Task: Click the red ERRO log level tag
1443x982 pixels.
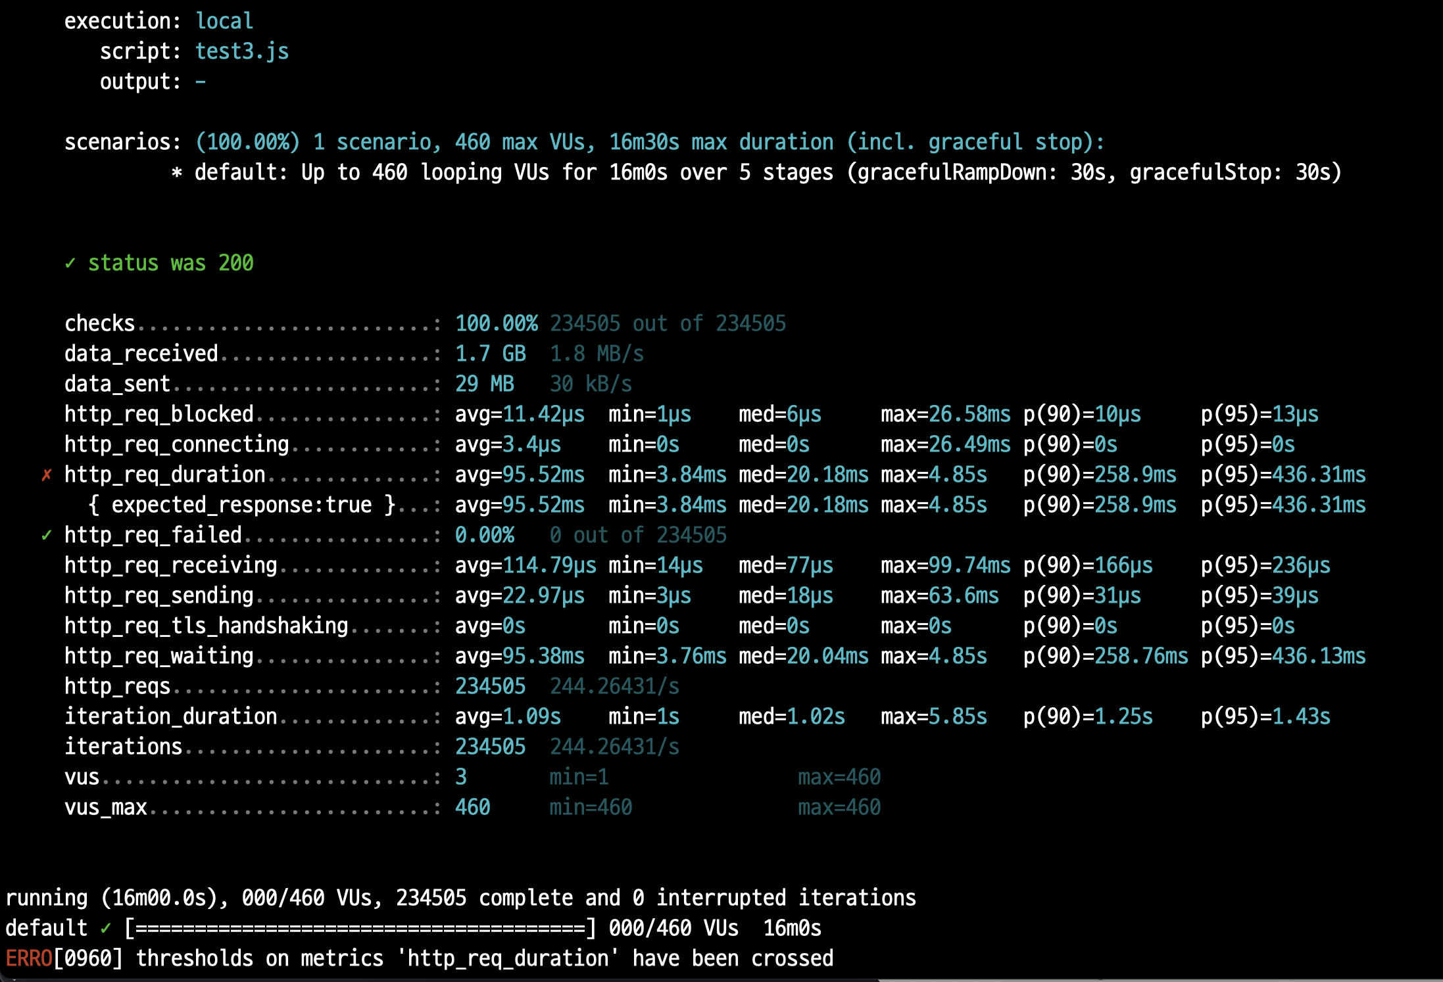Action: pos(29,958)
